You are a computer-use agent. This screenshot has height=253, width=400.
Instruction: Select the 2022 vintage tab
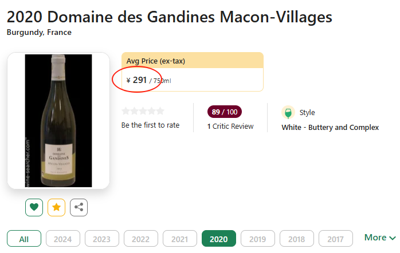click(x=141, y=239)
